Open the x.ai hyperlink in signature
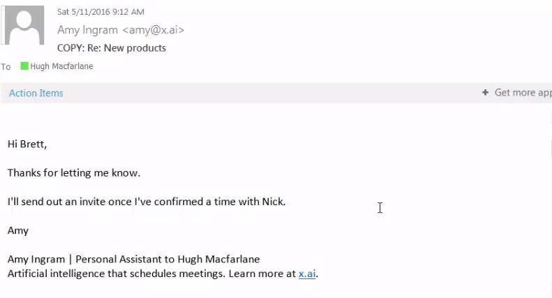552x298 pixels. pos(307,274)
